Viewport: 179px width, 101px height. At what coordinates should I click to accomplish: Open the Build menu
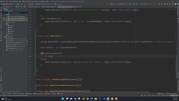[29, 1]
